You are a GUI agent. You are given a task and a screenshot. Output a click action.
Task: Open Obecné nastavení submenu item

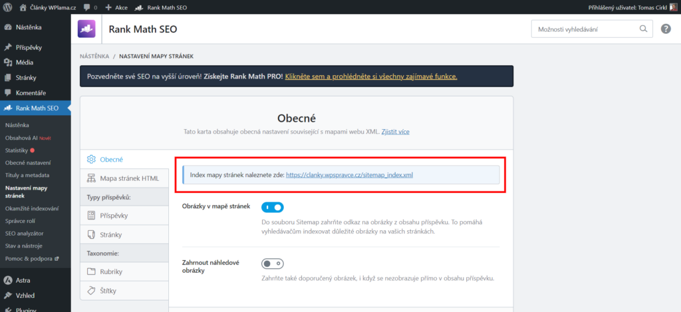[x=28, y=163]
